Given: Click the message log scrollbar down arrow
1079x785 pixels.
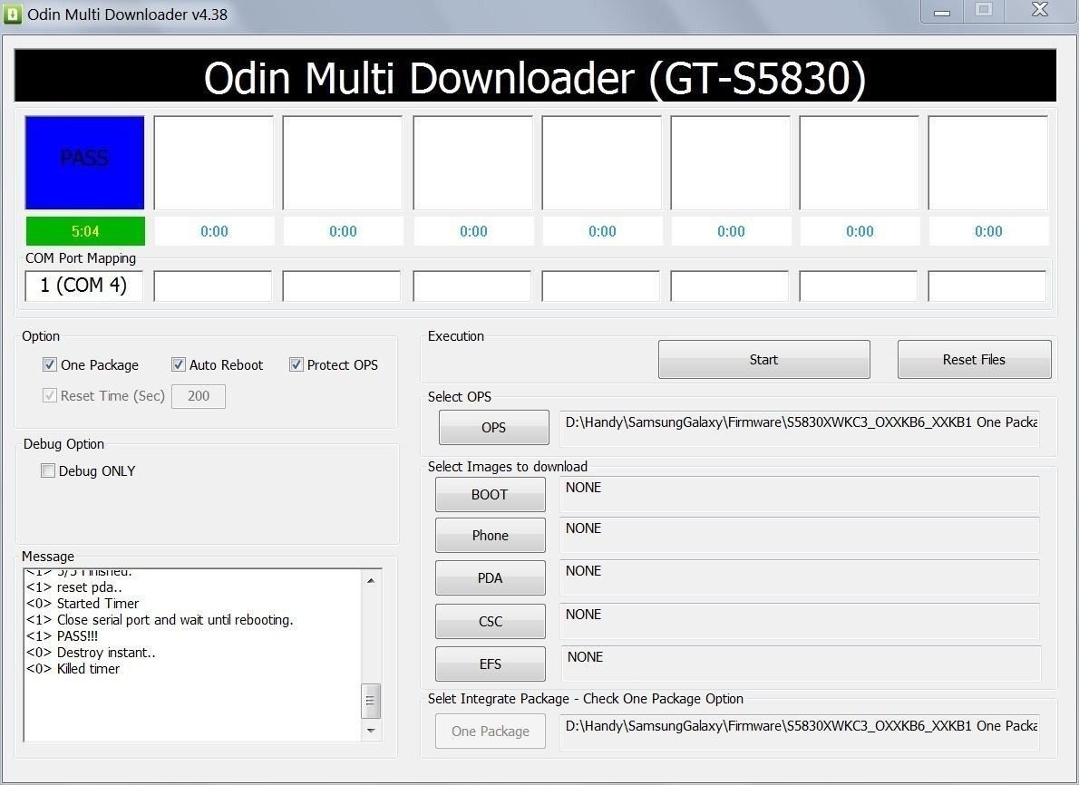Looking at the screenshot, I should (x=371, y=731).
